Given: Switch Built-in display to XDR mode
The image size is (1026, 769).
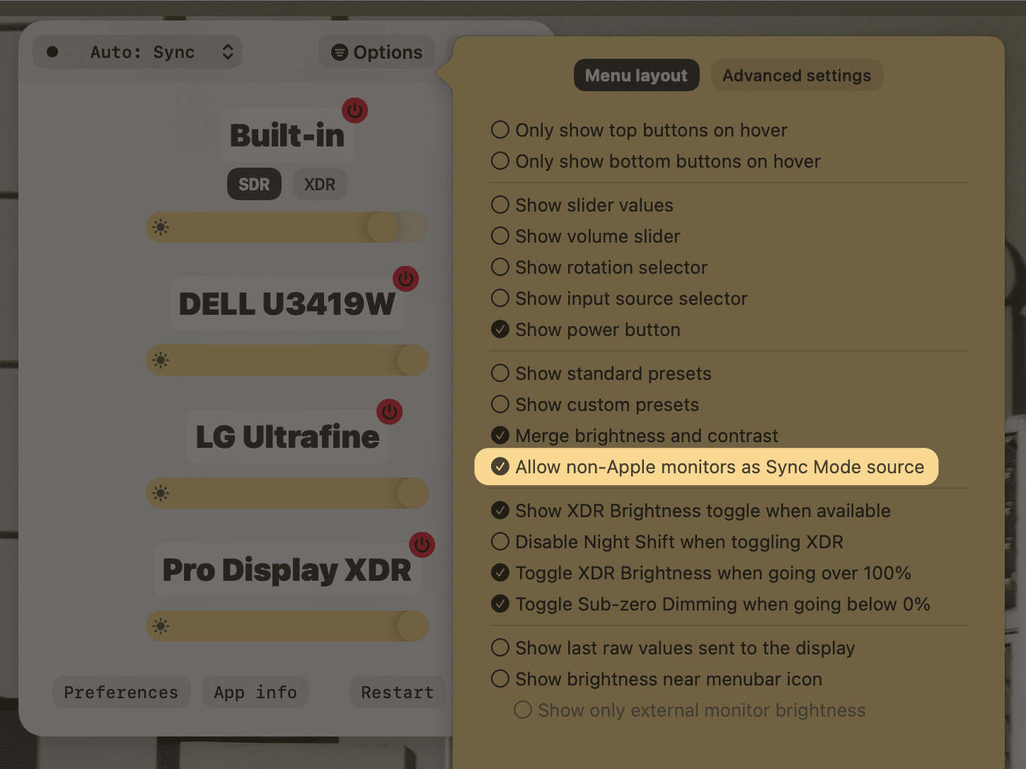Looking at the screenshot, I should click(x=320, y=184).
